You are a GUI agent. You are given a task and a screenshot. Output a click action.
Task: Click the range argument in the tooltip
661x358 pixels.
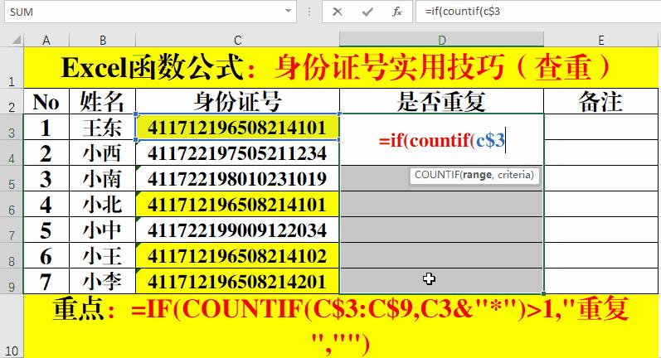click(476, 174)
